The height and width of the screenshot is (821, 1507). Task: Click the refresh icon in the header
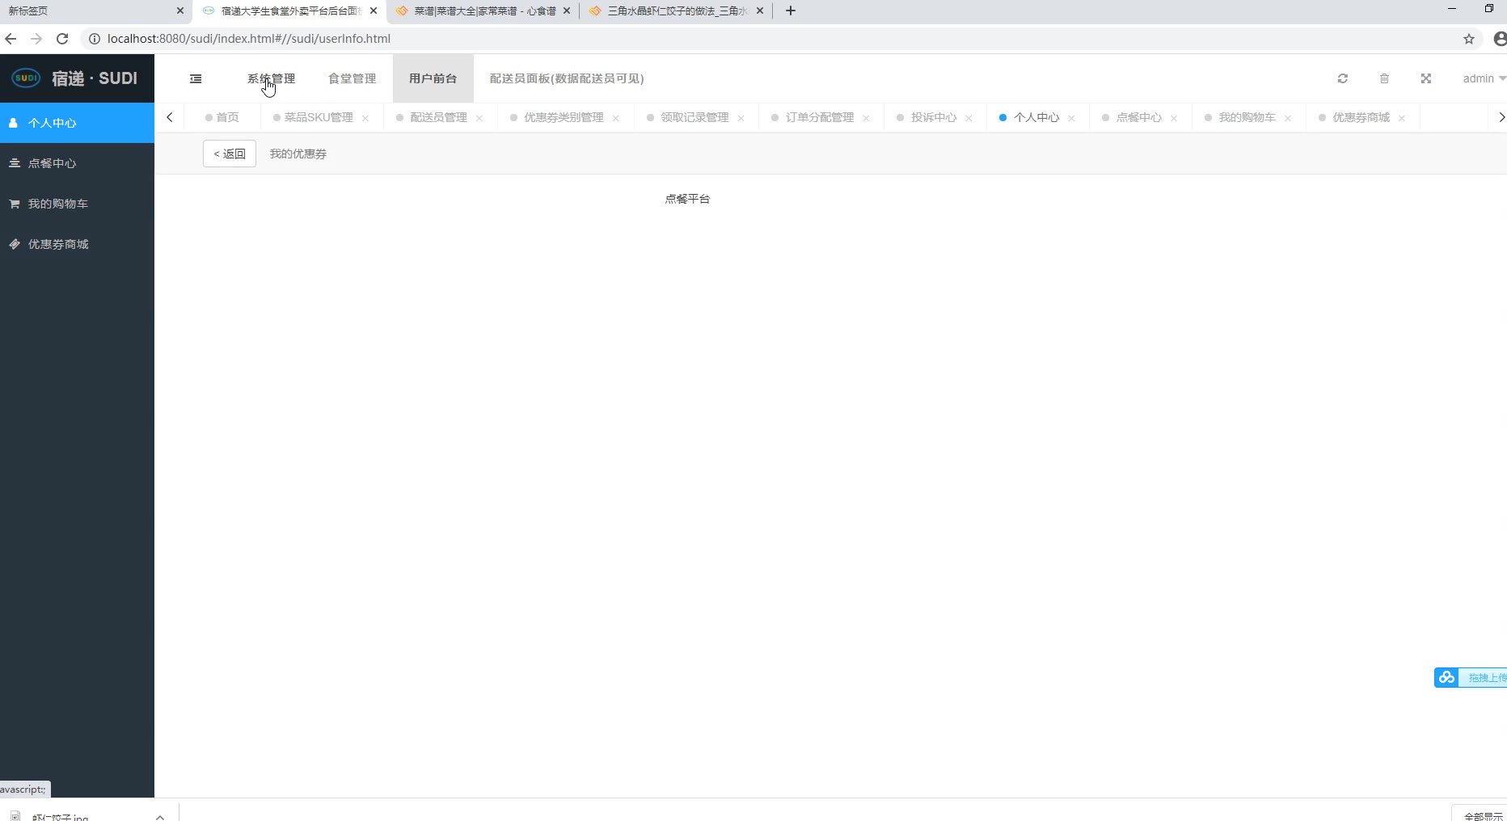pyautogui.click(x=1343, y=78)
